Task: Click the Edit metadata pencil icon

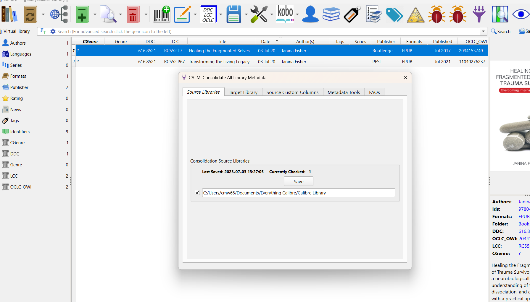Action: point(182,14)
